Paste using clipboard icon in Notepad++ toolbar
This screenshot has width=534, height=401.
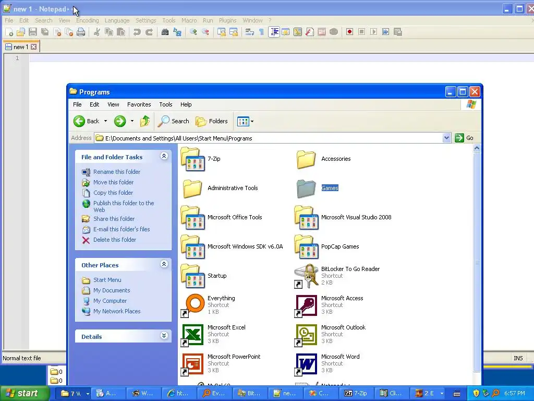[x=121, y=32]
